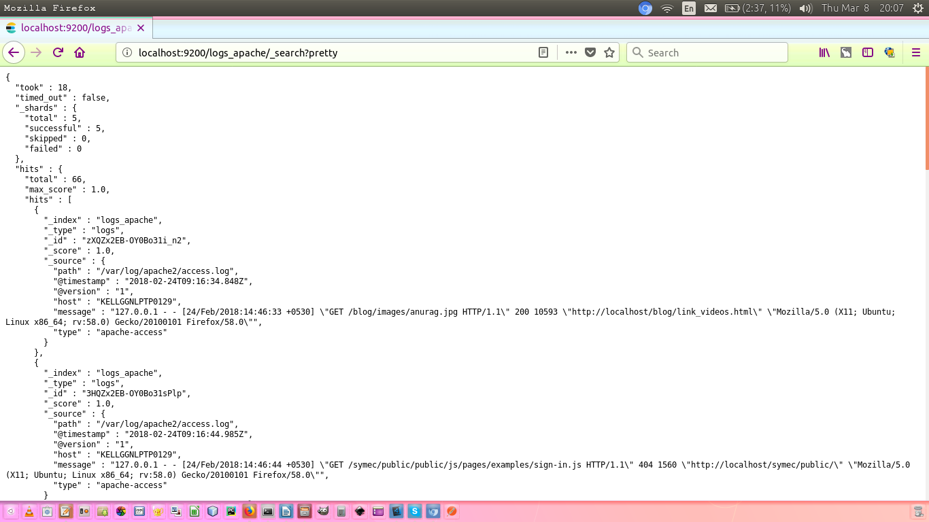Open the sound volume indicator
Screen dimensions: 929x522
[x=805, y=8]
